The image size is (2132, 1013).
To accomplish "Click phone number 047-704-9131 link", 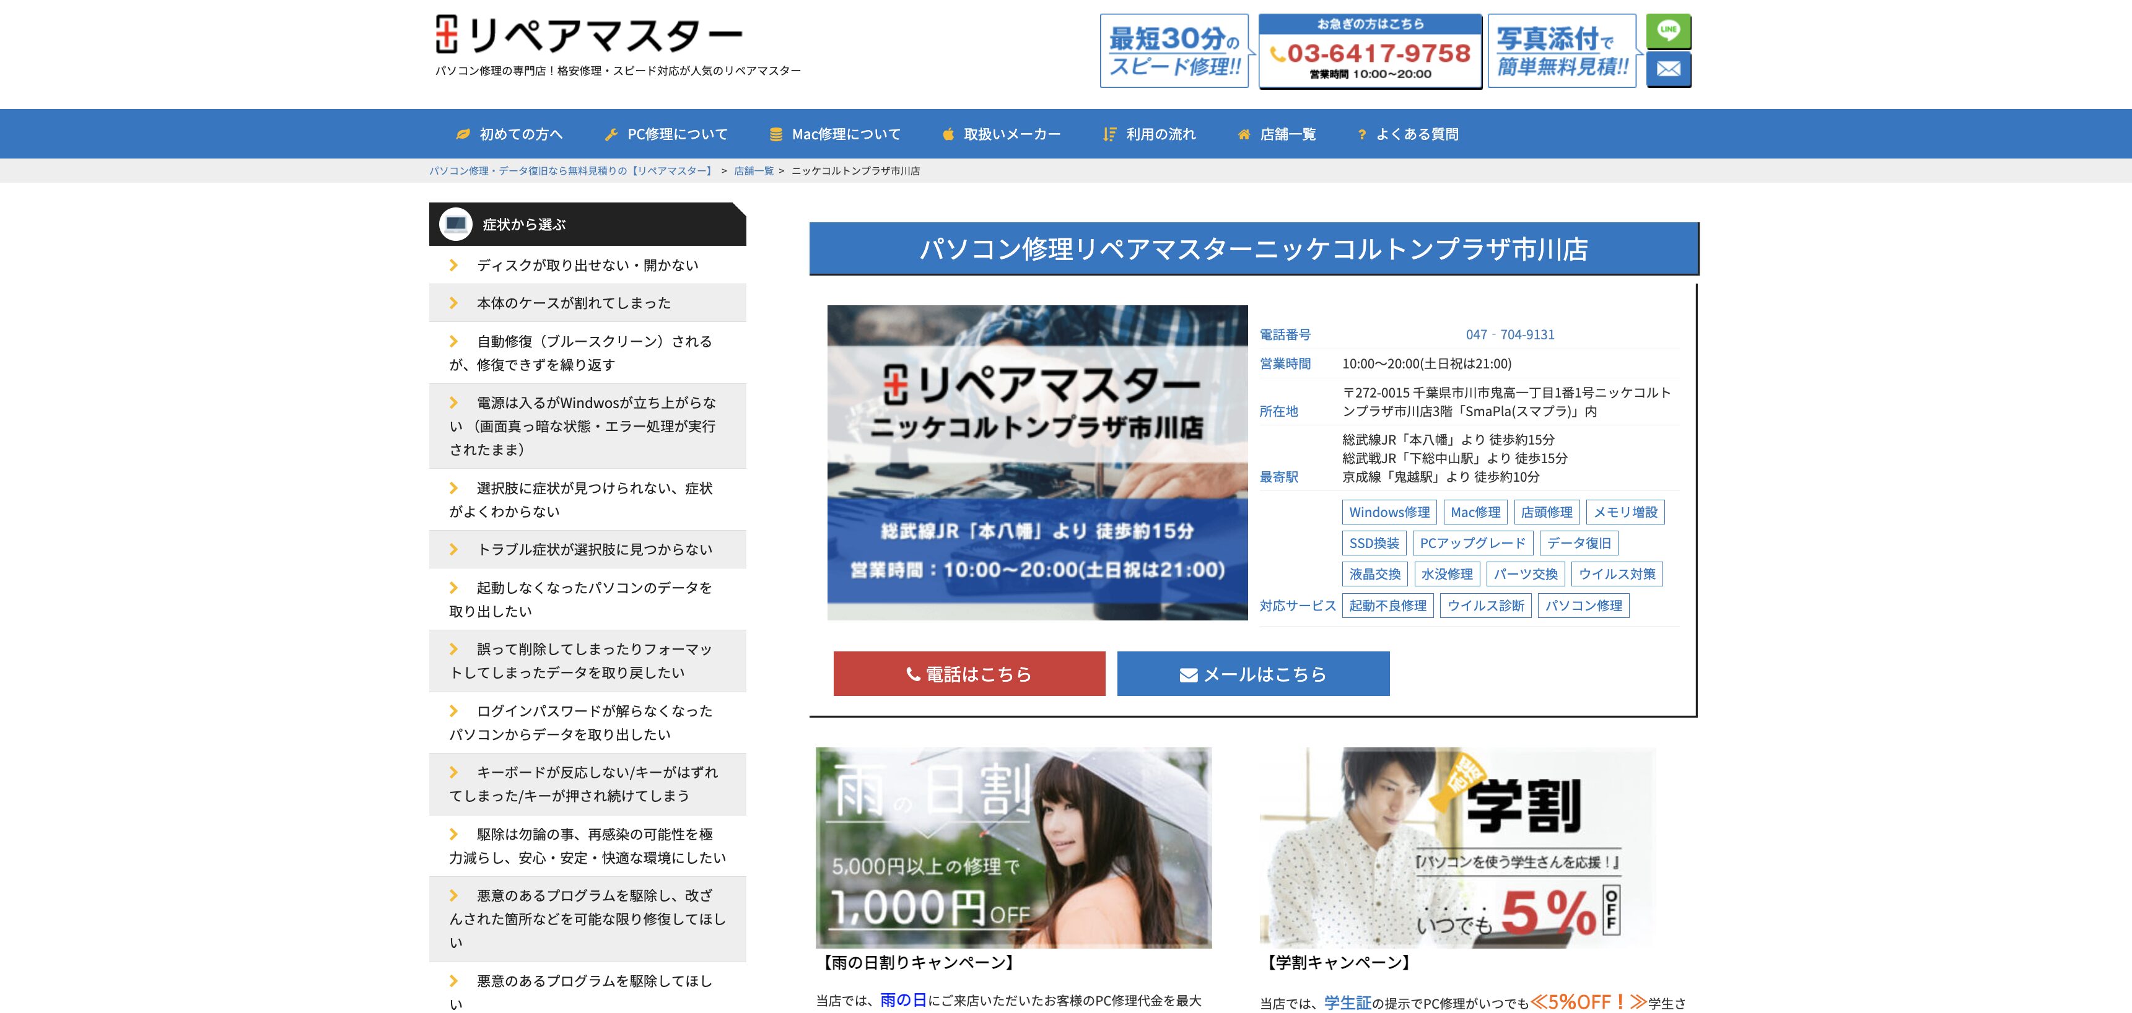I will click(x=1509, y=334).
